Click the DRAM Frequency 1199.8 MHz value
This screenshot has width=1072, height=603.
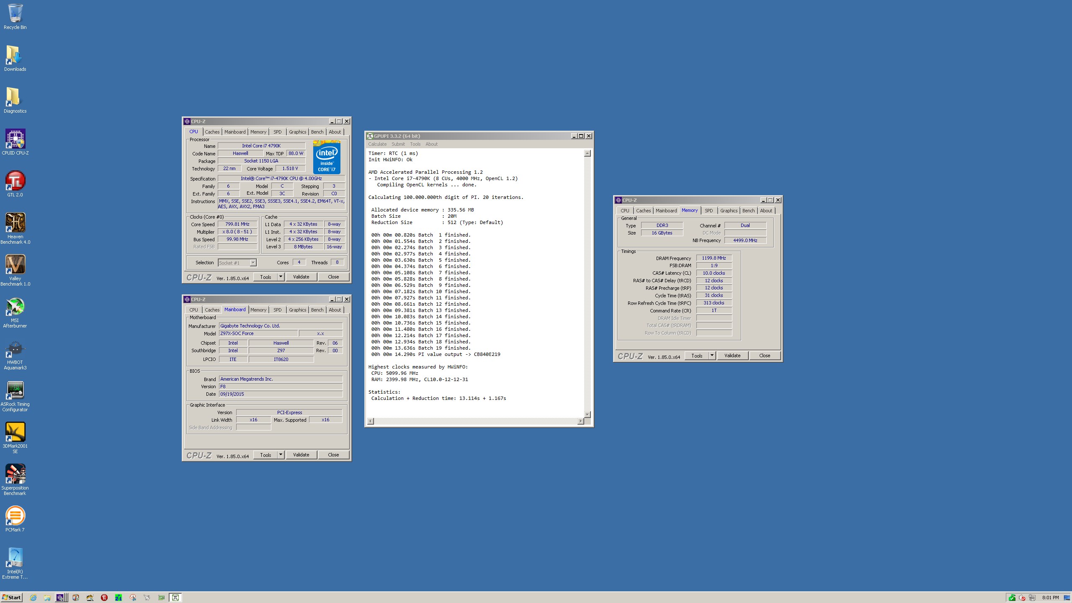coord(714,258)
